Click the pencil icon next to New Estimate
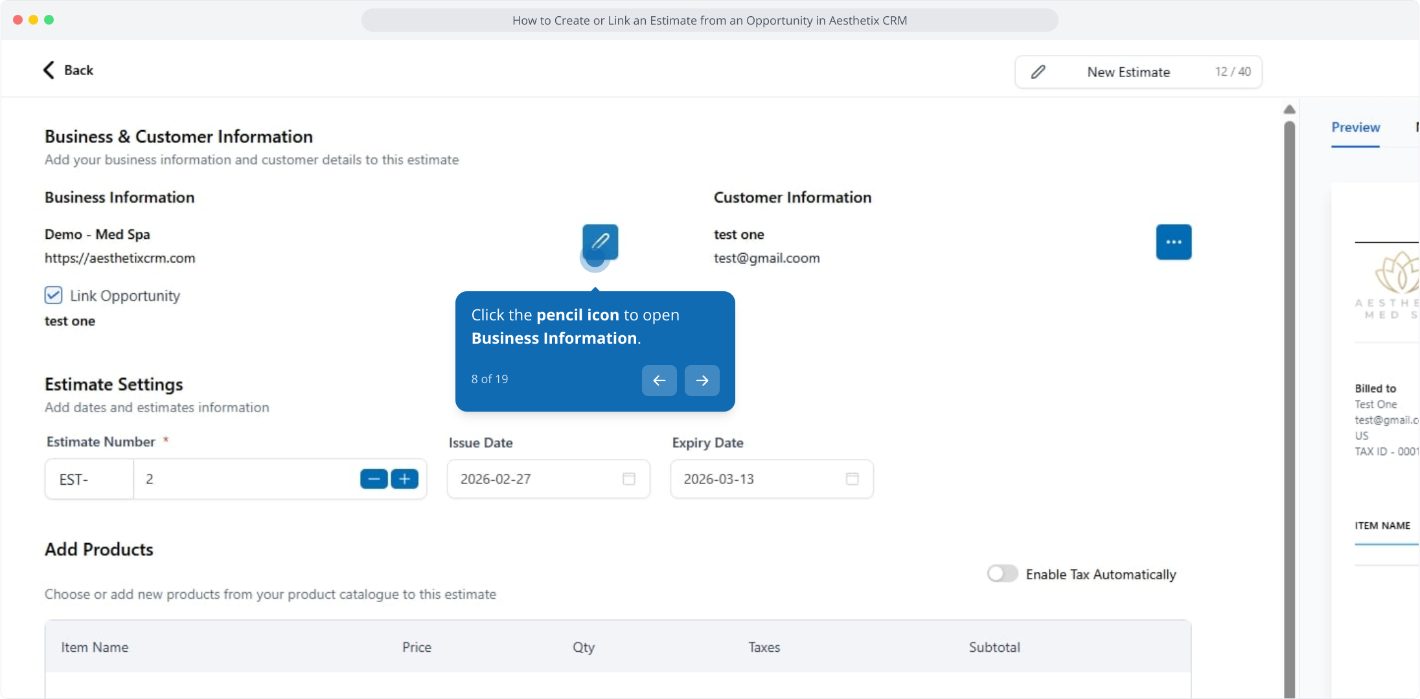 tap(1038, 72)
